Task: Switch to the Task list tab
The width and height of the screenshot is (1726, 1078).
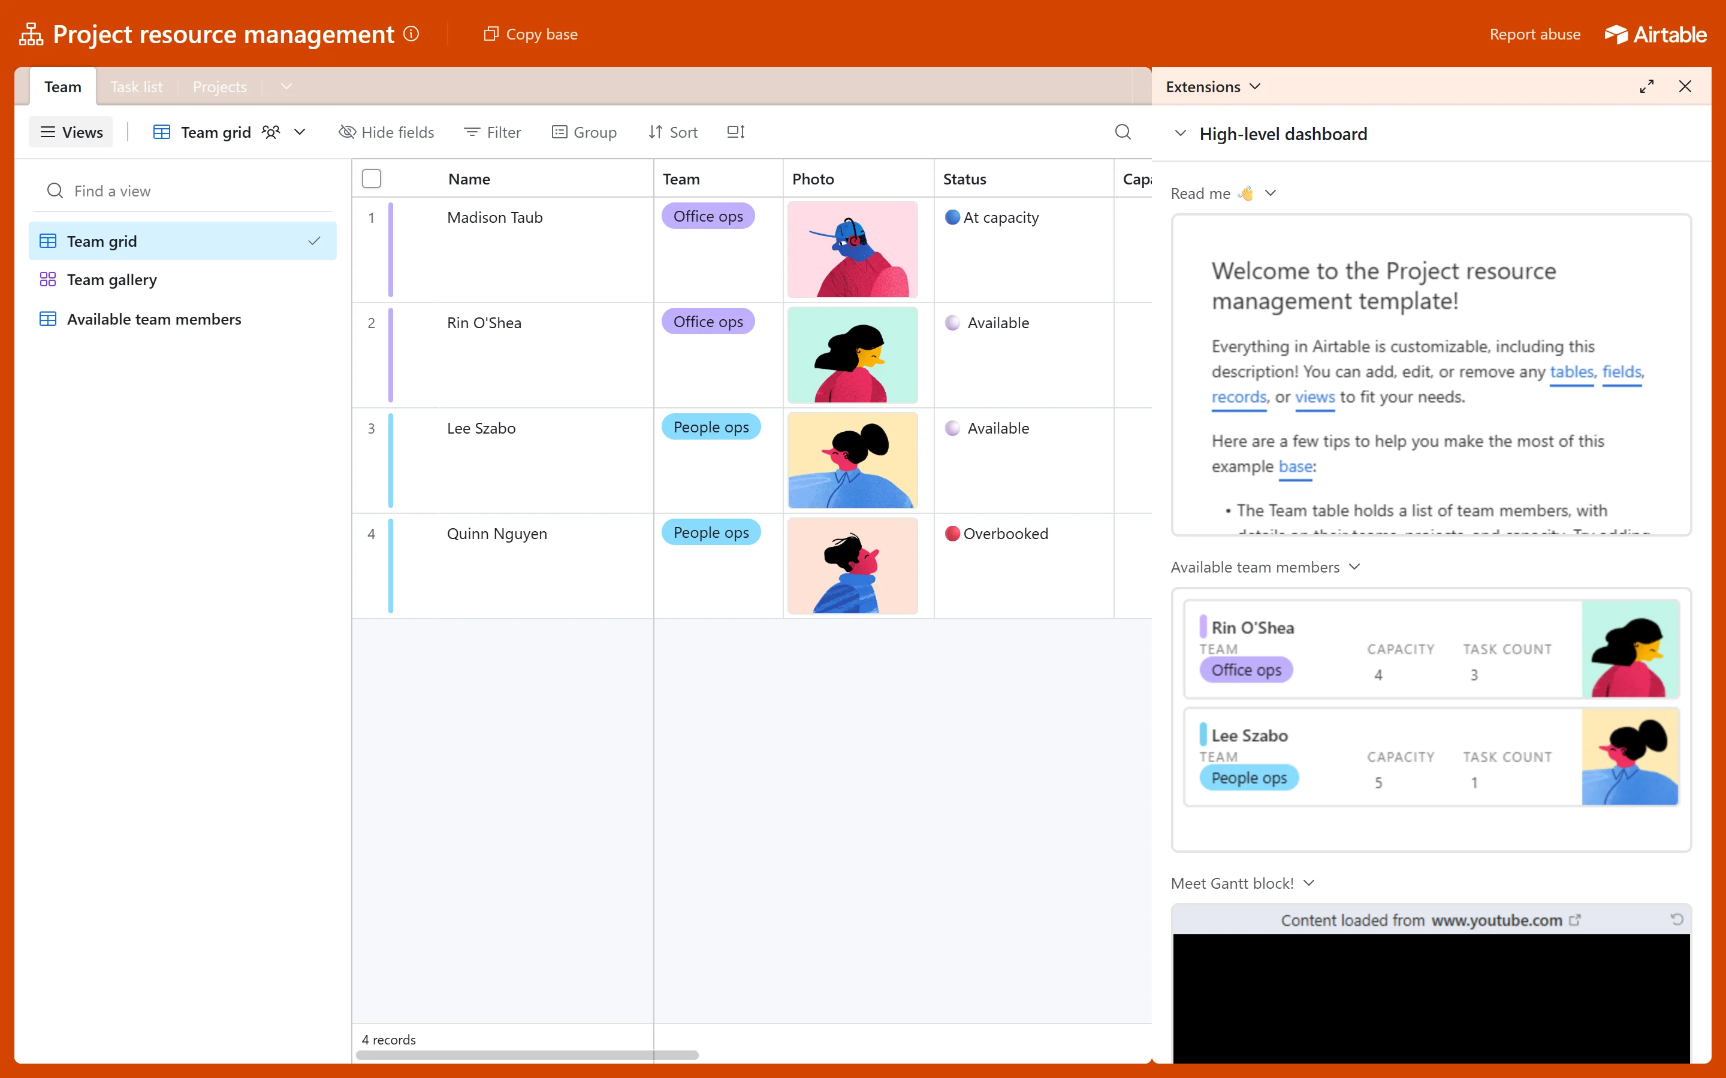Action: click(x=136, y=86)
